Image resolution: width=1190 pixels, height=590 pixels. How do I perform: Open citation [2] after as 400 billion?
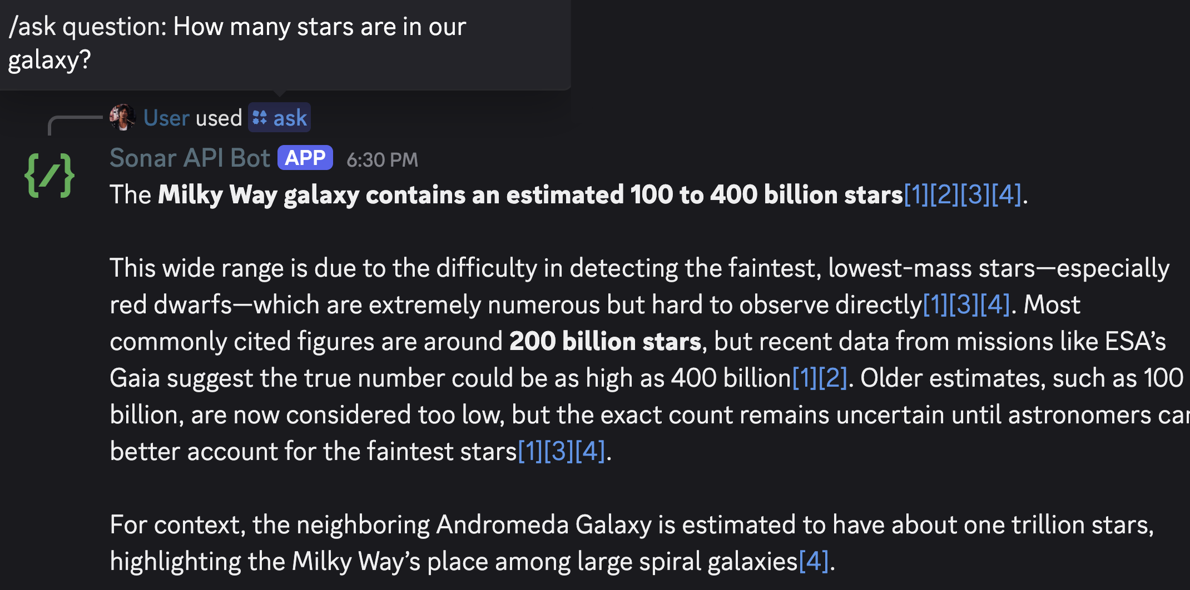[x=832, y=378]
